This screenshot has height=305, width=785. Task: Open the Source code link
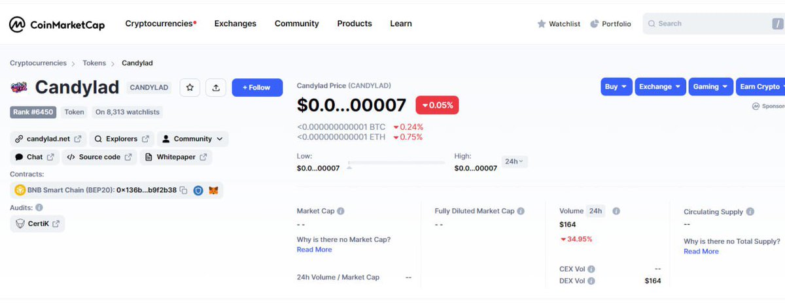[99, 157]
